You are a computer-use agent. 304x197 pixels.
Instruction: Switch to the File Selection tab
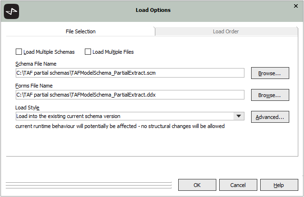(80, 31)
